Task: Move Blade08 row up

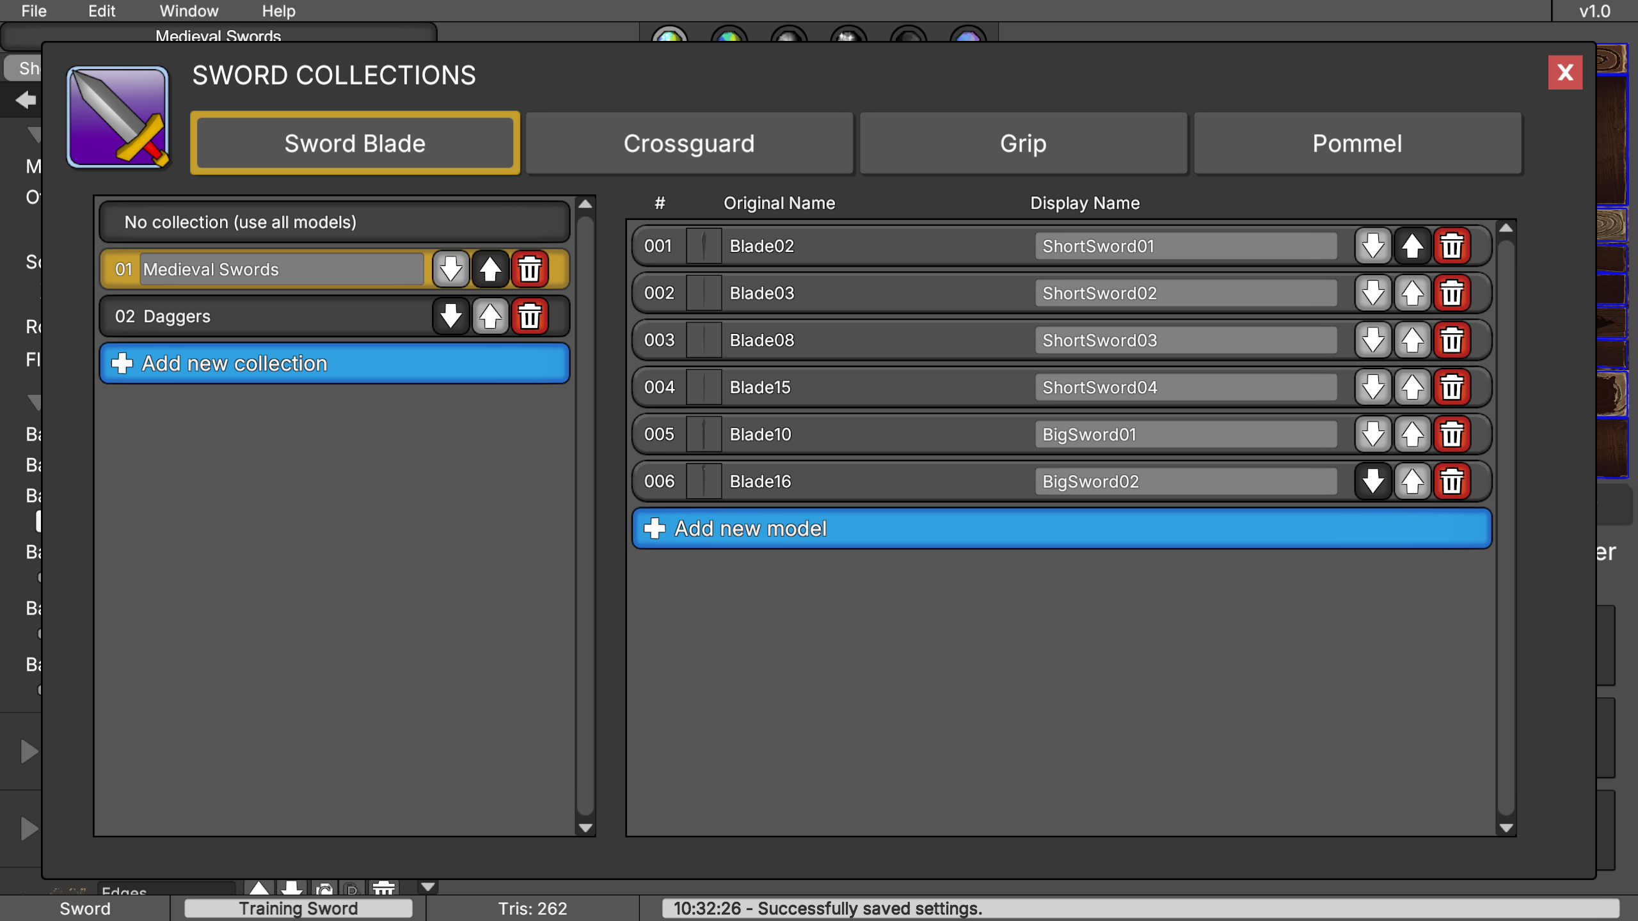Action: click(x=1412, y=340)
